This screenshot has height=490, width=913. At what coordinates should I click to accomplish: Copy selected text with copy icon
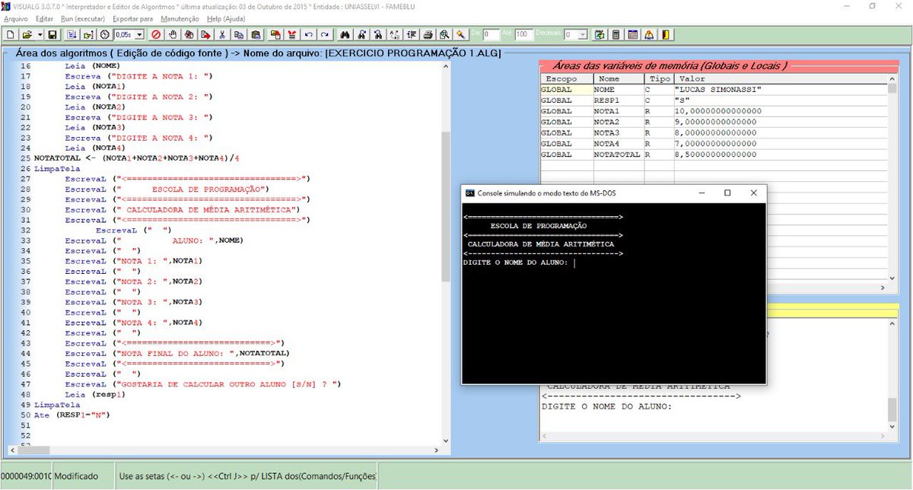(x=239, y=34)
